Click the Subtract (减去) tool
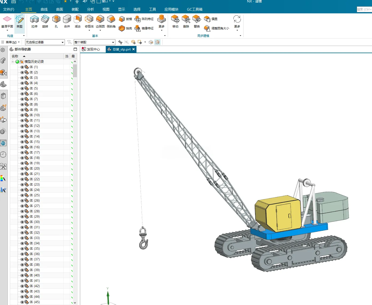Viewport: 372px width, 305px height. tap(78, 22)
